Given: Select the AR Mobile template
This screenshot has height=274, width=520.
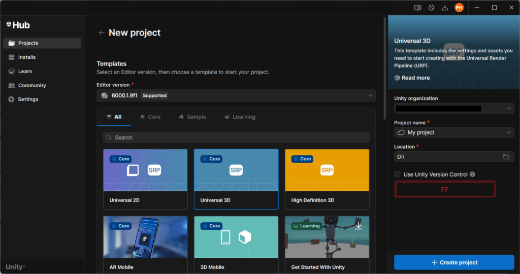Looking at the screenshot, I should click(145, 245).
